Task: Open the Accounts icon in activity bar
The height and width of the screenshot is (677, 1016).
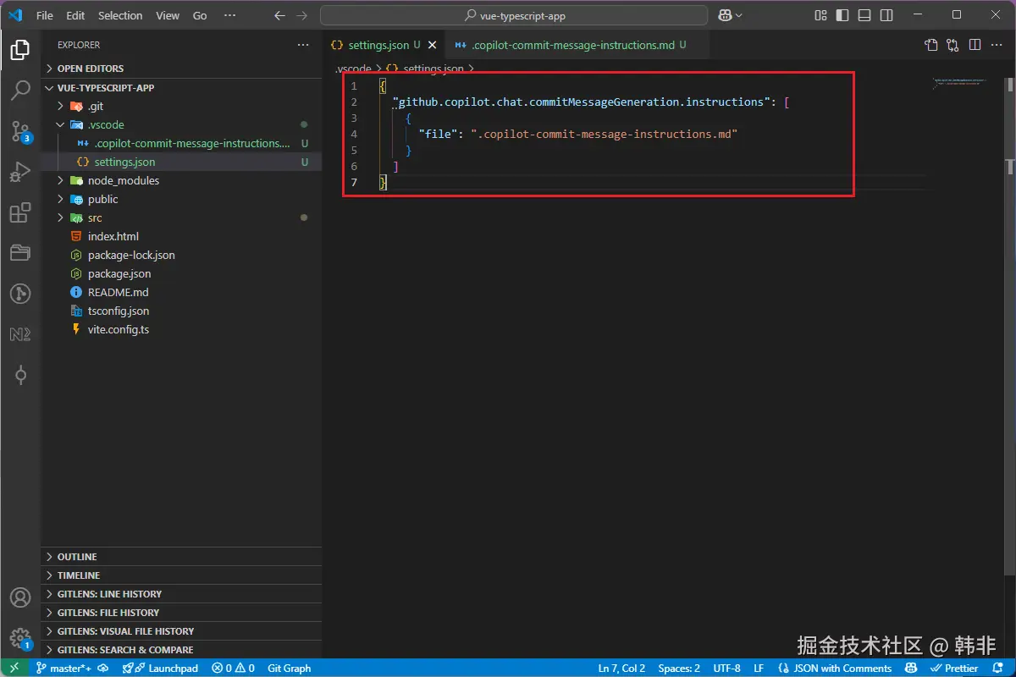Action: tap(20, 597)
